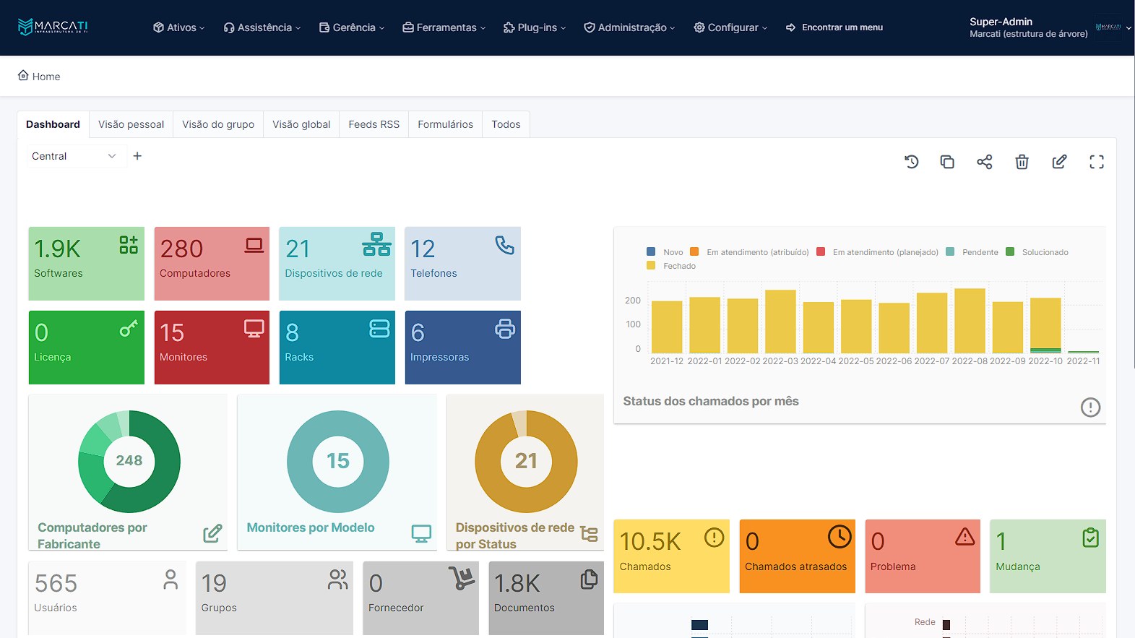This screenshot has height=638, width=1135.
Task: Click the trash delete dashboard icon
Action: 1022,162
